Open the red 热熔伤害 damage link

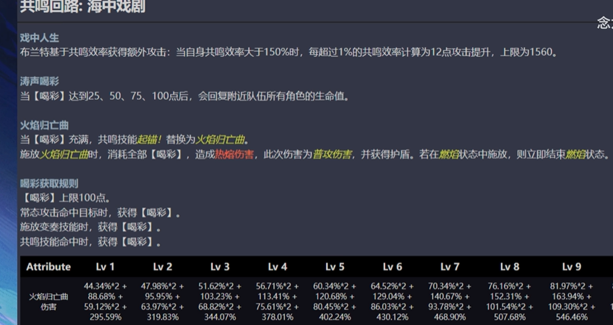click(x=234, y=154)
